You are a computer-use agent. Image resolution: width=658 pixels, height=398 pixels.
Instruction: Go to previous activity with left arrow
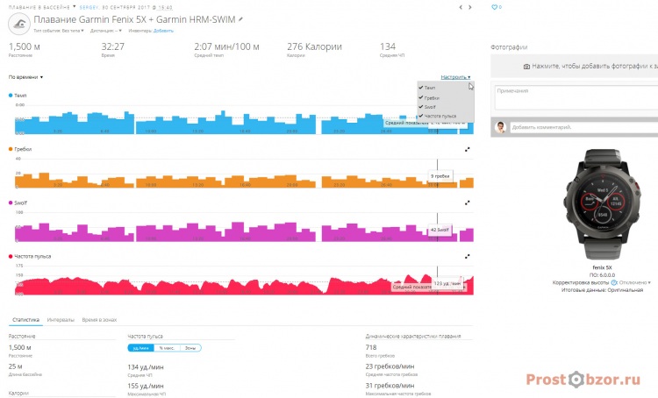(x=461, y=7)
